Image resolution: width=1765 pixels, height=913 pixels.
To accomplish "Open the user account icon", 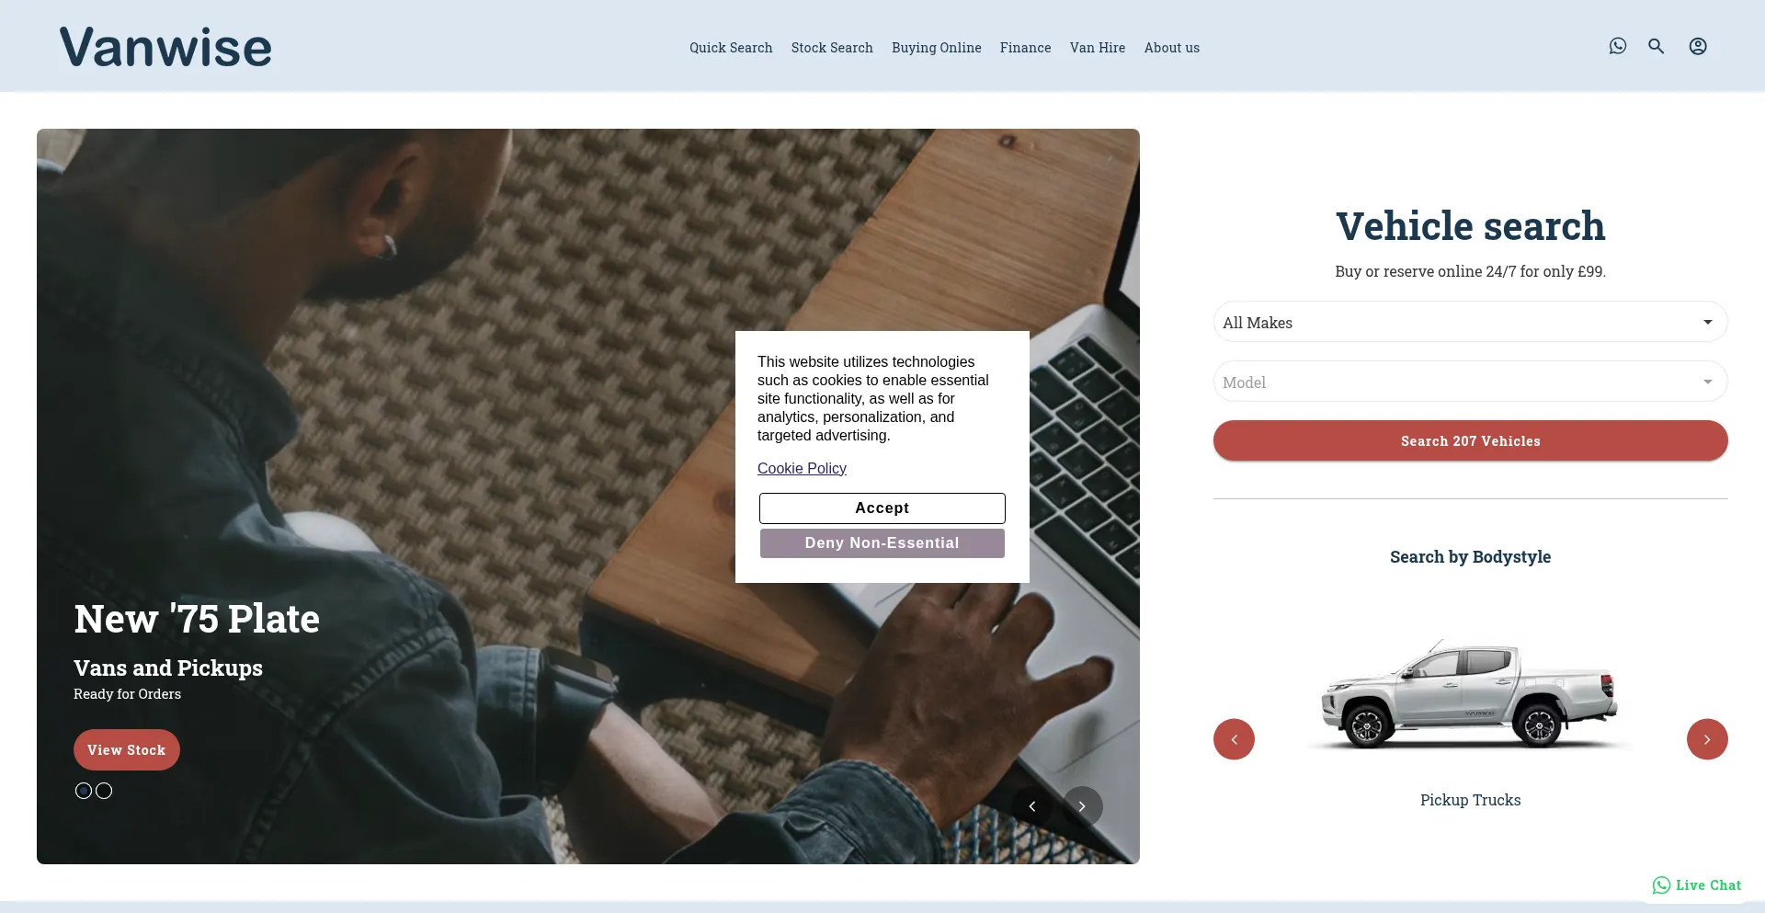I will [1698, 46].
